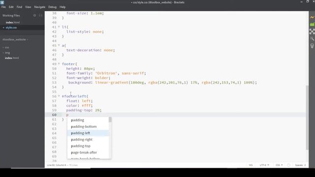Select index.html in Working Files
Image resolution: width=315 pixels, height=177 pixels.
coord(13,23)
